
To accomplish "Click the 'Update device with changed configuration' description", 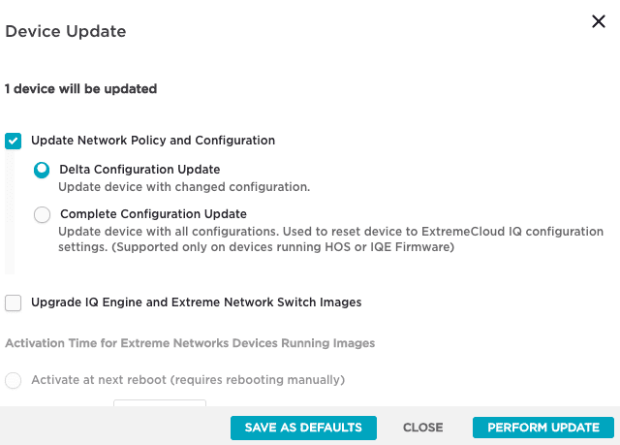I will [x=184, y=187].
